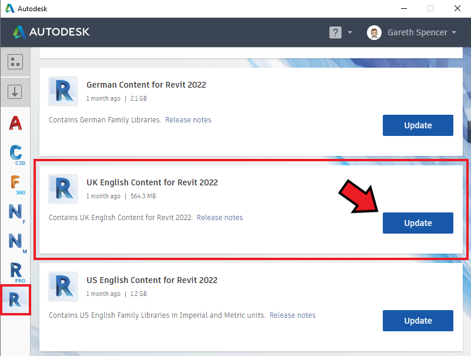The height and width of the screenshot is (356, 471).
Task: Expand the Gareth Spencer account dropdown
Action: click(x=453, y=32)
